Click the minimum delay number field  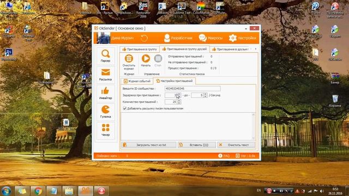click(x=171, y=95)
